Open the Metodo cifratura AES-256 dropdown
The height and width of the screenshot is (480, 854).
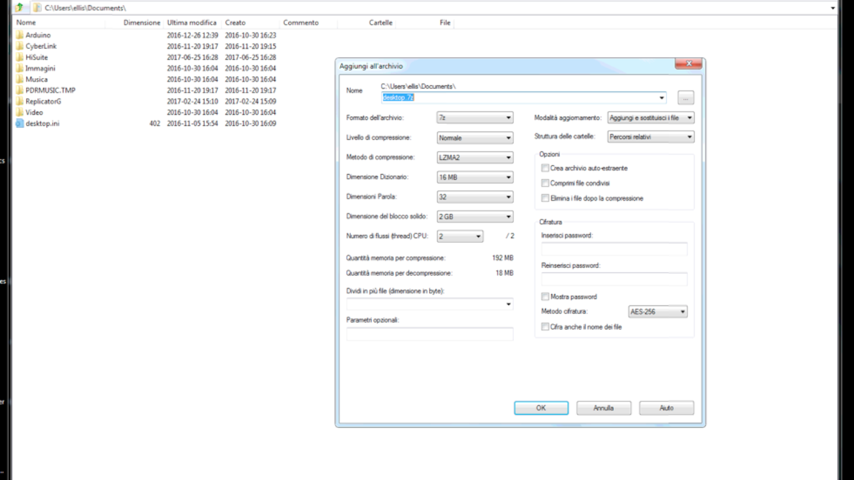658,311
